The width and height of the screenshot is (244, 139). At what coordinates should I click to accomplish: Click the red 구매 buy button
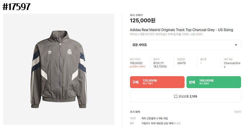(x=157, y=82)
